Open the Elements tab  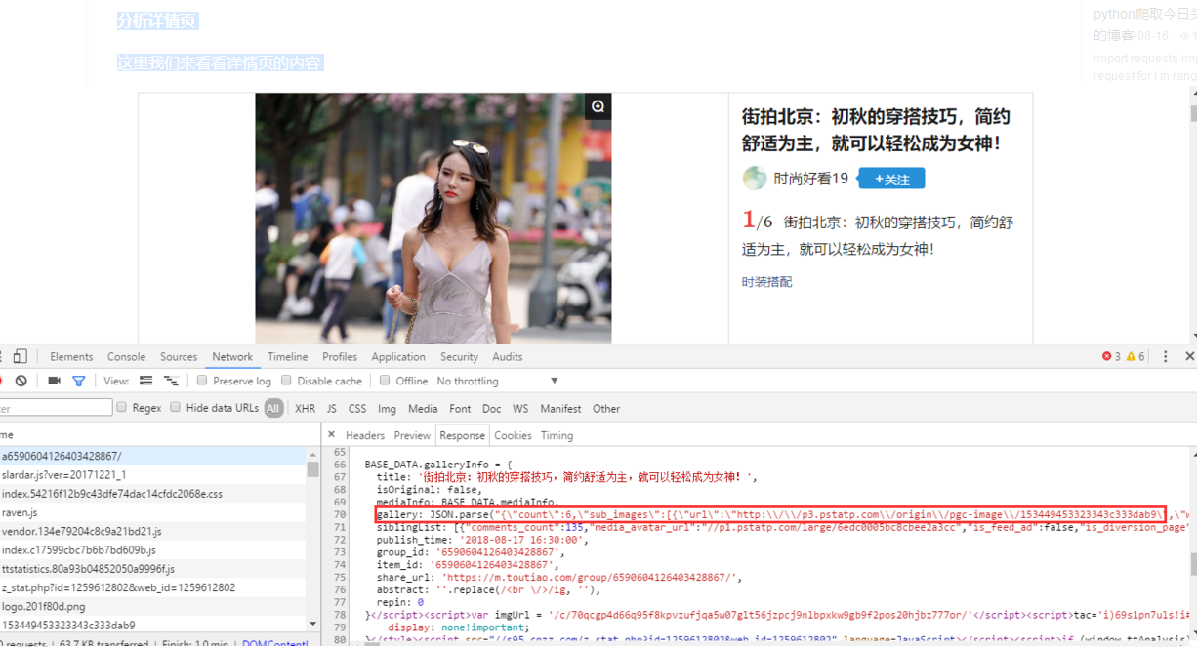[x=71, y=357]
